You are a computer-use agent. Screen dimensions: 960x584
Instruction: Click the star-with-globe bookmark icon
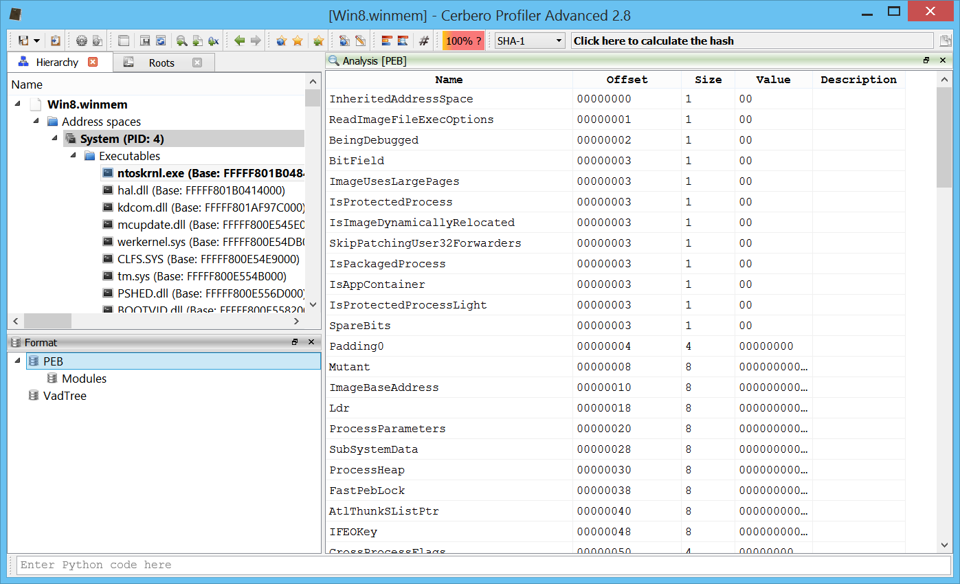[x=281, y=41]
